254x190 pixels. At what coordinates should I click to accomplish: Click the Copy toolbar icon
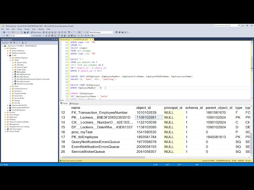point(62,32)
